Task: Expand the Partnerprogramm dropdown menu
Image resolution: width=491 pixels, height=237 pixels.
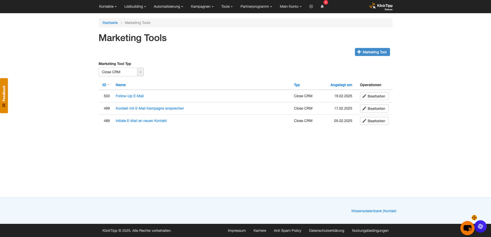Action: point(256,6)
